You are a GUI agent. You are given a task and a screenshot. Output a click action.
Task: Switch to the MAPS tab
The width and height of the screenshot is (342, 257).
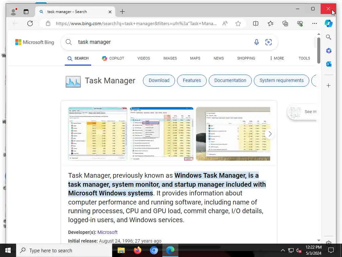point(195,58)
